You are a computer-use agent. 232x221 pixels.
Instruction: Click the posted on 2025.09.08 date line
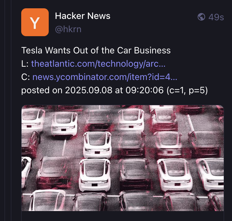pos(114,90)
